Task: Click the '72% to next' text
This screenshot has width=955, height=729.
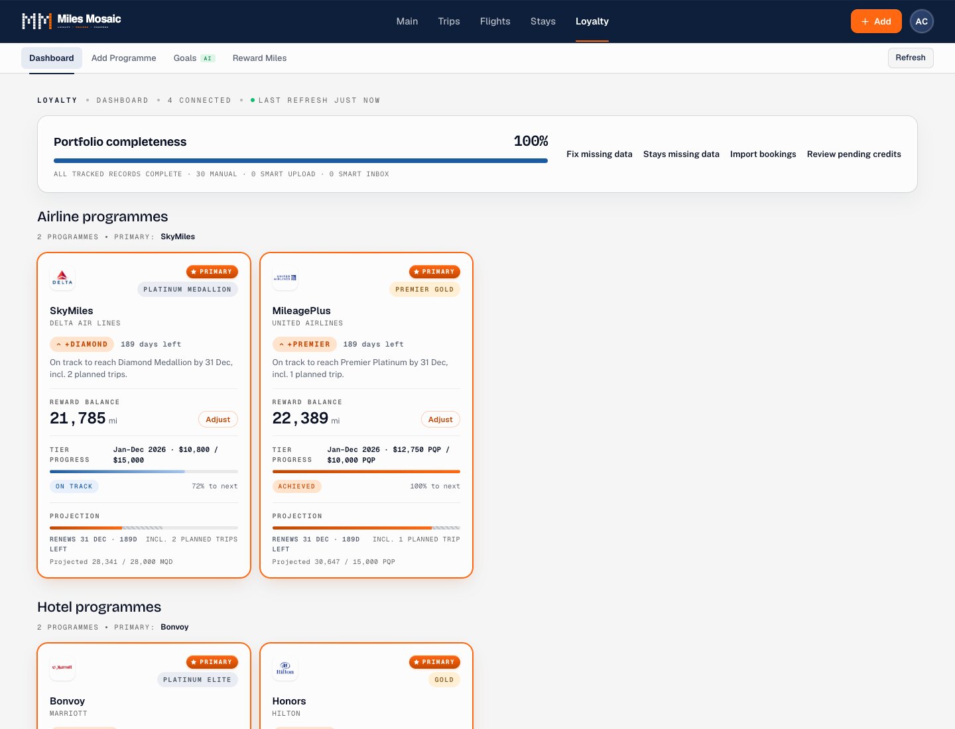Action: [215, 486]
